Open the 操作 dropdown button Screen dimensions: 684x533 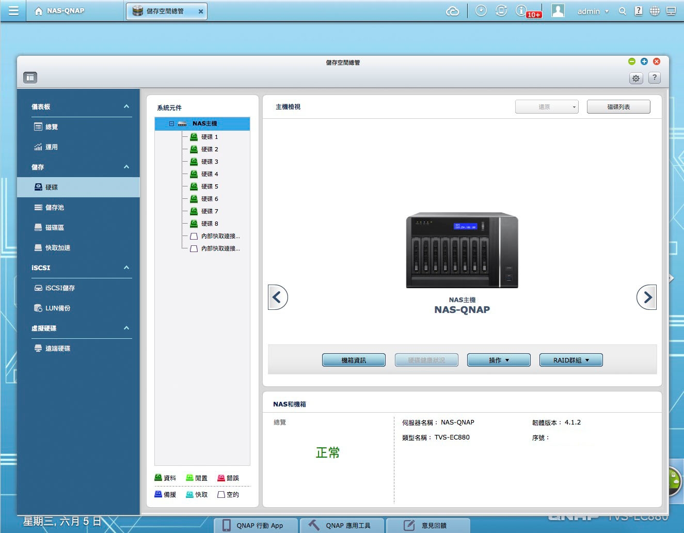(x=499, y=360)
